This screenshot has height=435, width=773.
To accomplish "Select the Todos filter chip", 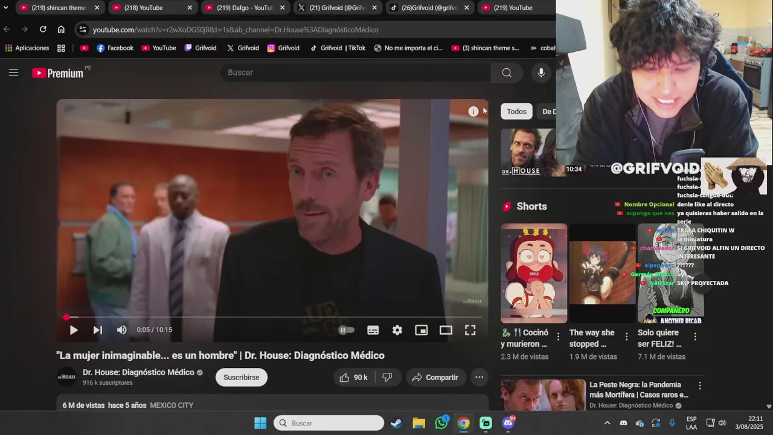I will click(516, 111).
